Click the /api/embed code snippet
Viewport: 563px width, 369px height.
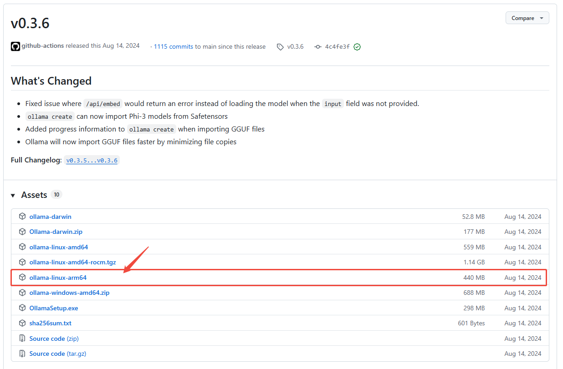tap(103, 104)
